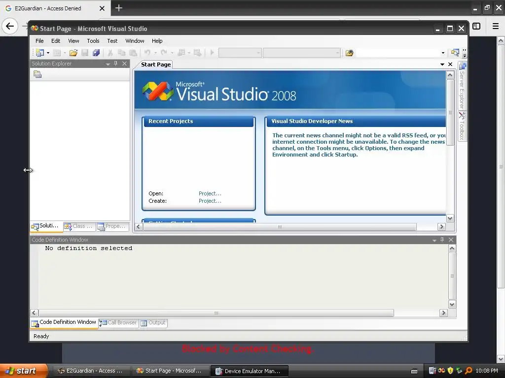The height and width of the screenshot is (378, 505).
Task: Open a new browser tab with plus
Action: (x=119, y=8)
